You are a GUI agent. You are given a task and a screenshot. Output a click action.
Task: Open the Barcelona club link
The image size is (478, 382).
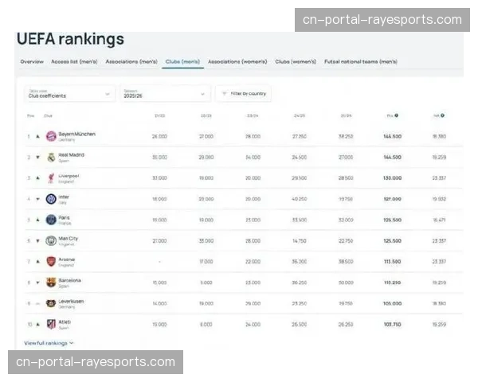[x=69, y=280]
